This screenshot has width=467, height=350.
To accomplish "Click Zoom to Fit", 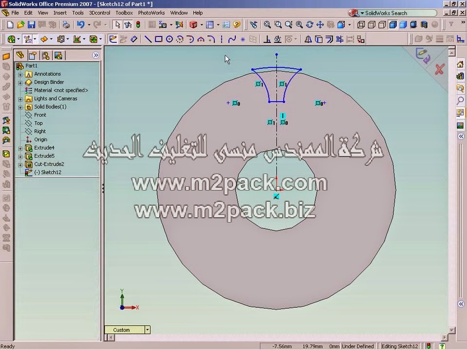I will point(267,25).
